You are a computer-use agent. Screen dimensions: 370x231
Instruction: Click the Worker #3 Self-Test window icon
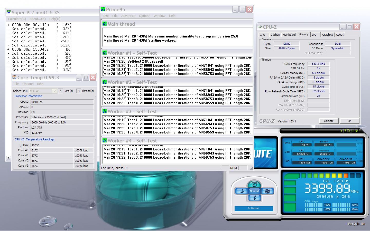coord(105,111)
